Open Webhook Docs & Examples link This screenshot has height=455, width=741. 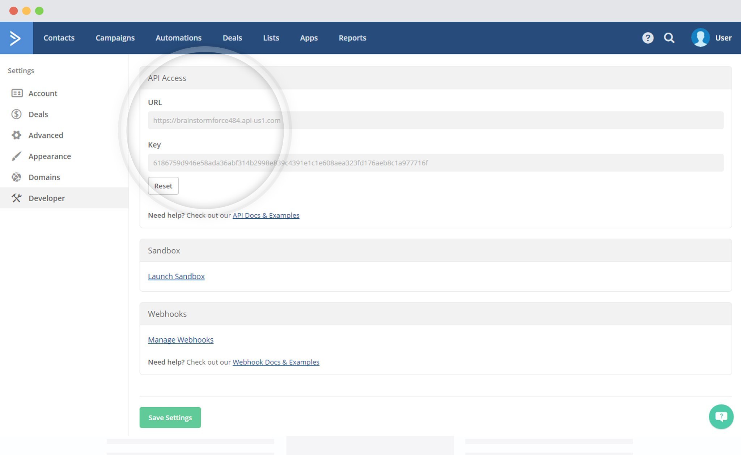(276, 362)
